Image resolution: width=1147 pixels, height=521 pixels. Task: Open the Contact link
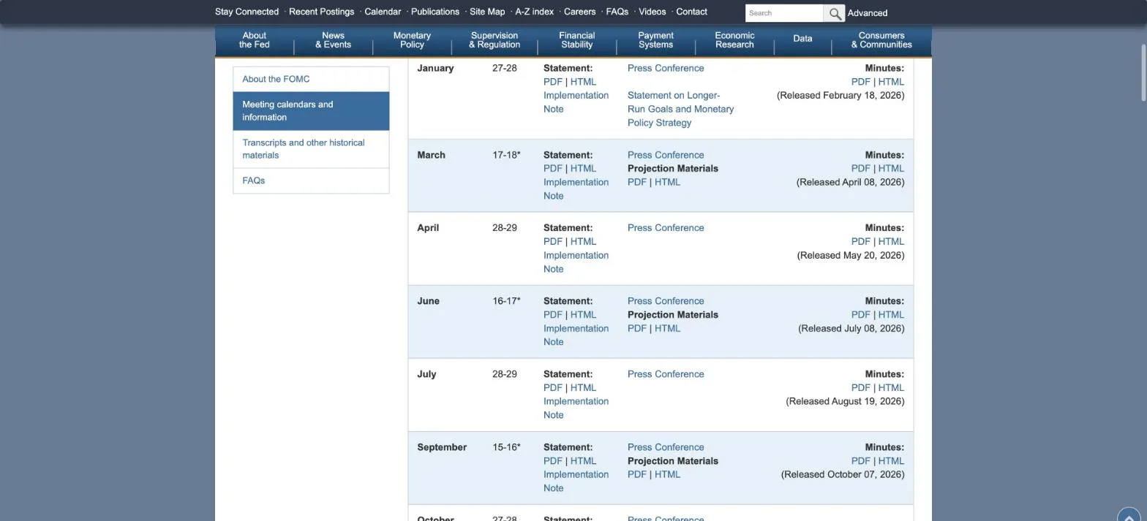[691, 12]
